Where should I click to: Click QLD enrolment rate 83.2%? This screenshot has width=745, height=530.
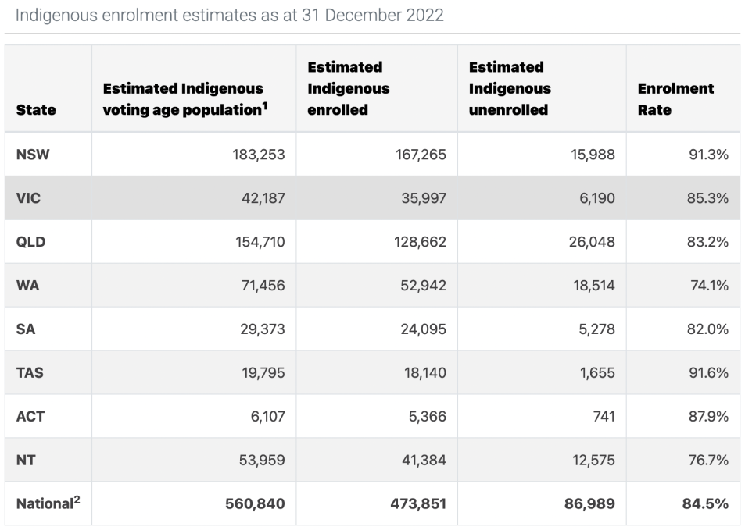point(706,242)
